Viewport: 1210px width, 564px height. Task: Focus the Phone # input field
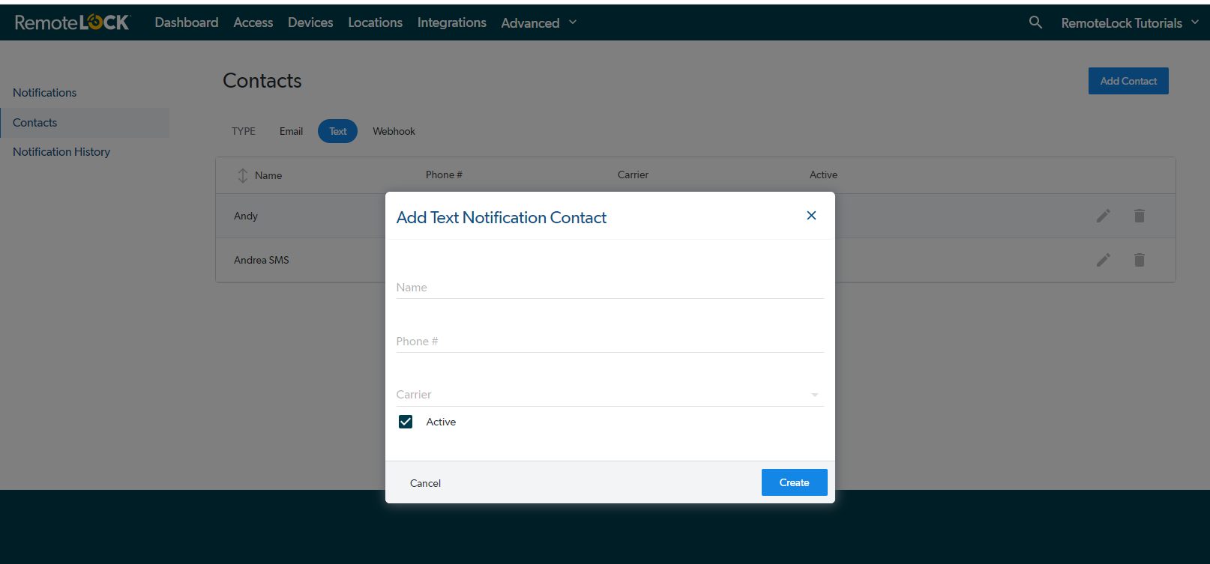click(x=609, y=342)
